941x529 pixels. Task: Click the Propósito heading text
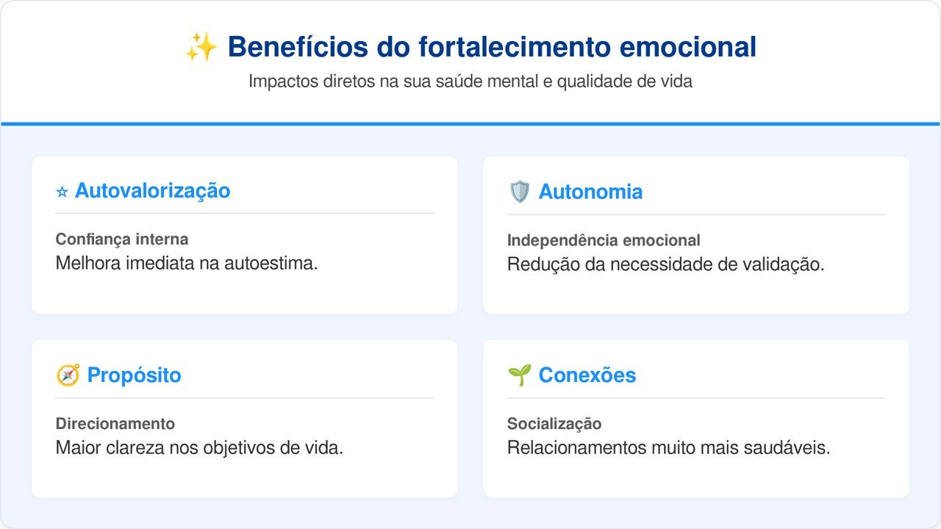tap(134, 375)
